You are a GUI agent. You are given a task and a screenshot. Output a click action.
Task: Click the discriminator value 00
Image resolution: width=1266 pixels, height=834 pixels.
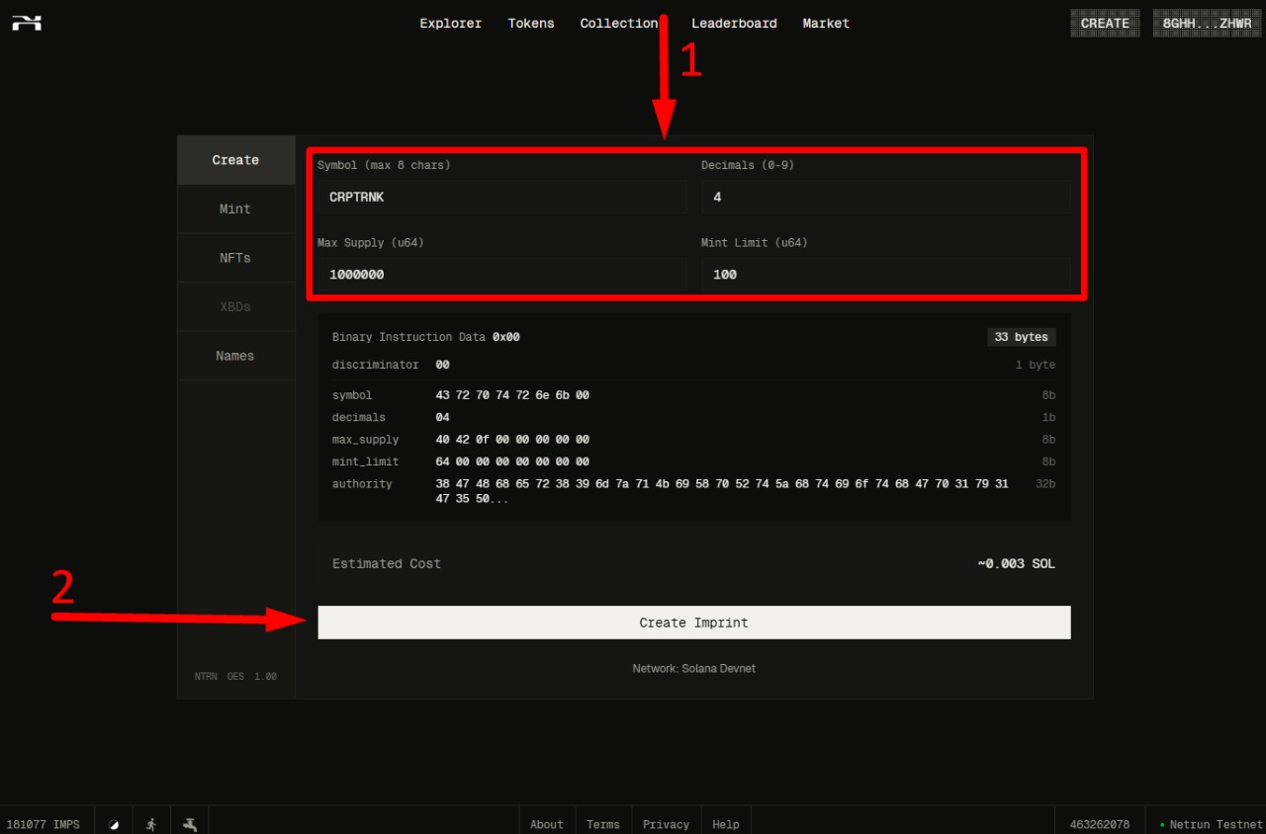(x=442, y=365)
